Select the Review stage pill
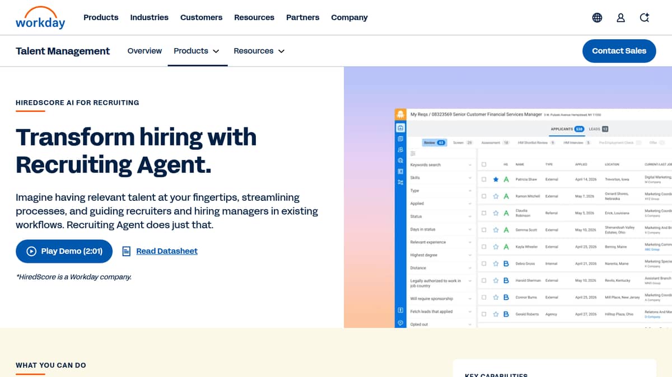 tap(435, 143)
